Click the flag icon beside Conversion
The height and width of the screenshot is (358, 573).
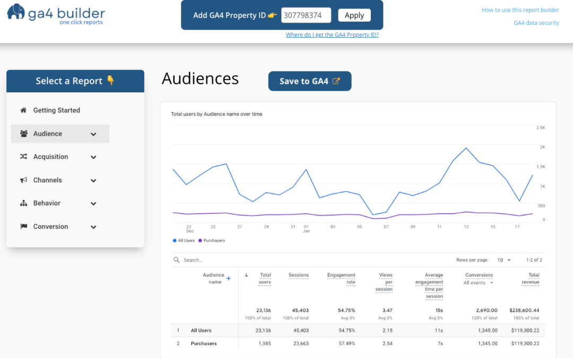click(23, 226)
